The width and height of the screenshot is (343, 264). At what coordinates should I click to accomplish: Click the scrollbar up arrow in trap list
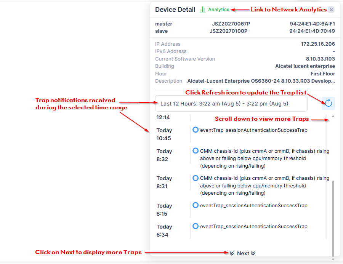coord(333,116)
